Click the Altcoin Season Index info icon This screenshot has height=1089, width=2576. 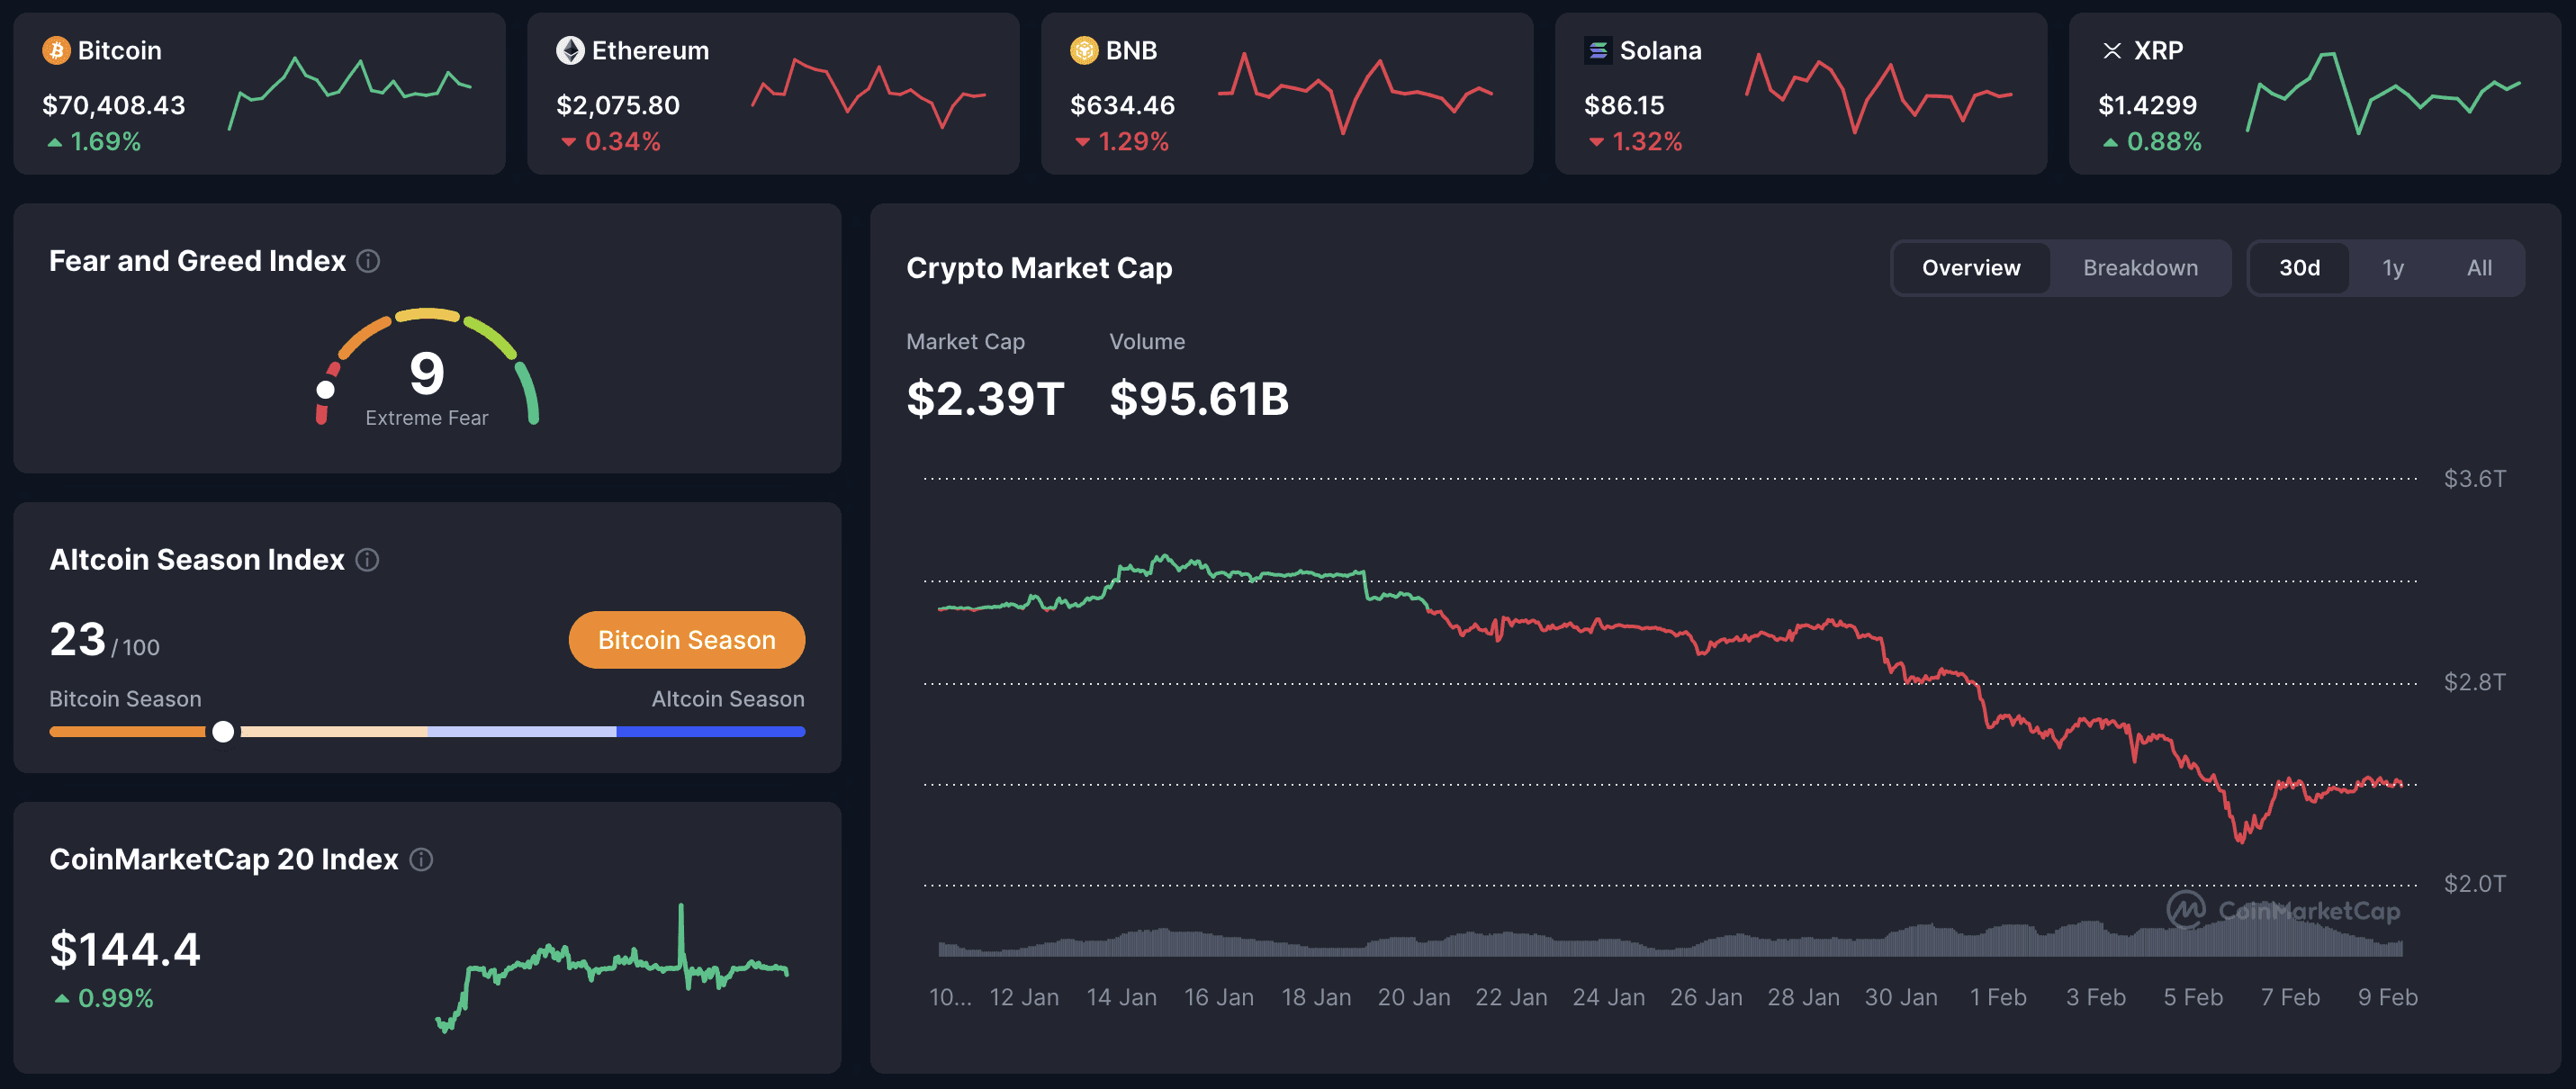[366, 560]
